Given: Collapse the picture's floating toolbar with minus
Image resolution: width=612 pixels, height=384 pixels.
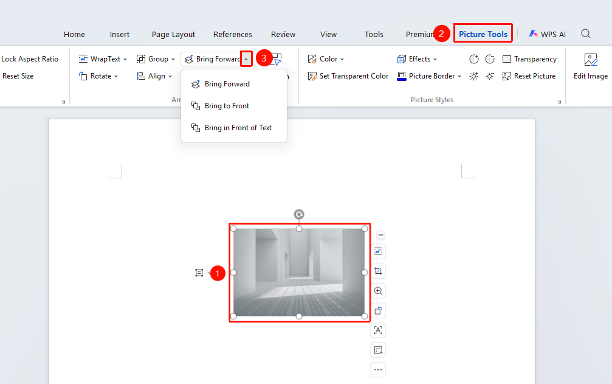Looking at the screenshot, I should (380, 235).
